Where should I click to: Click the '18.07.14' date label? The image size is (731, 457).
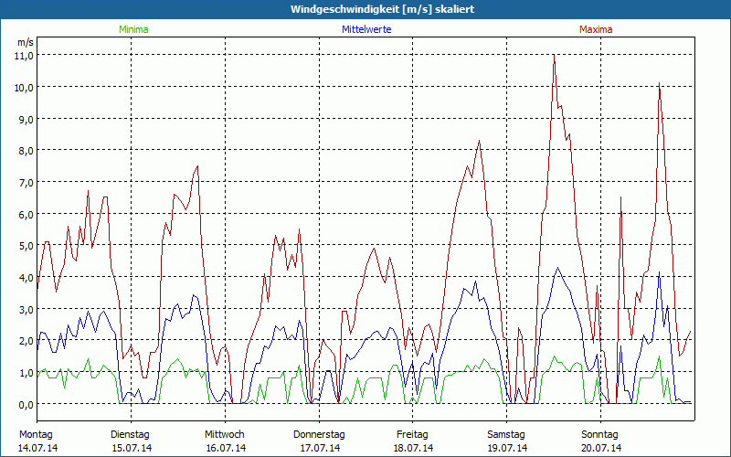[413, 448]
